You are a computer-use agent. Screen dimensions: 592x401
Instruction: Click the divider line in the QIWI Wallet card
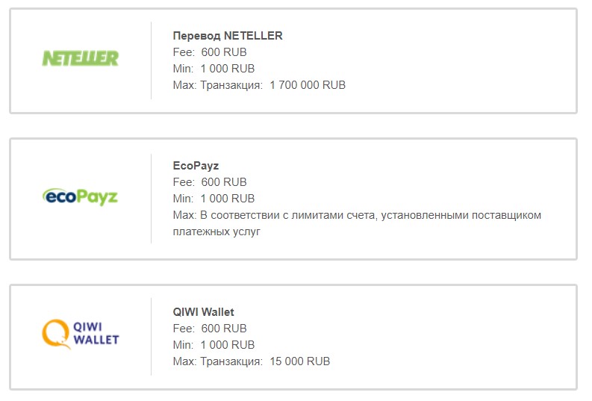(151, 337)
